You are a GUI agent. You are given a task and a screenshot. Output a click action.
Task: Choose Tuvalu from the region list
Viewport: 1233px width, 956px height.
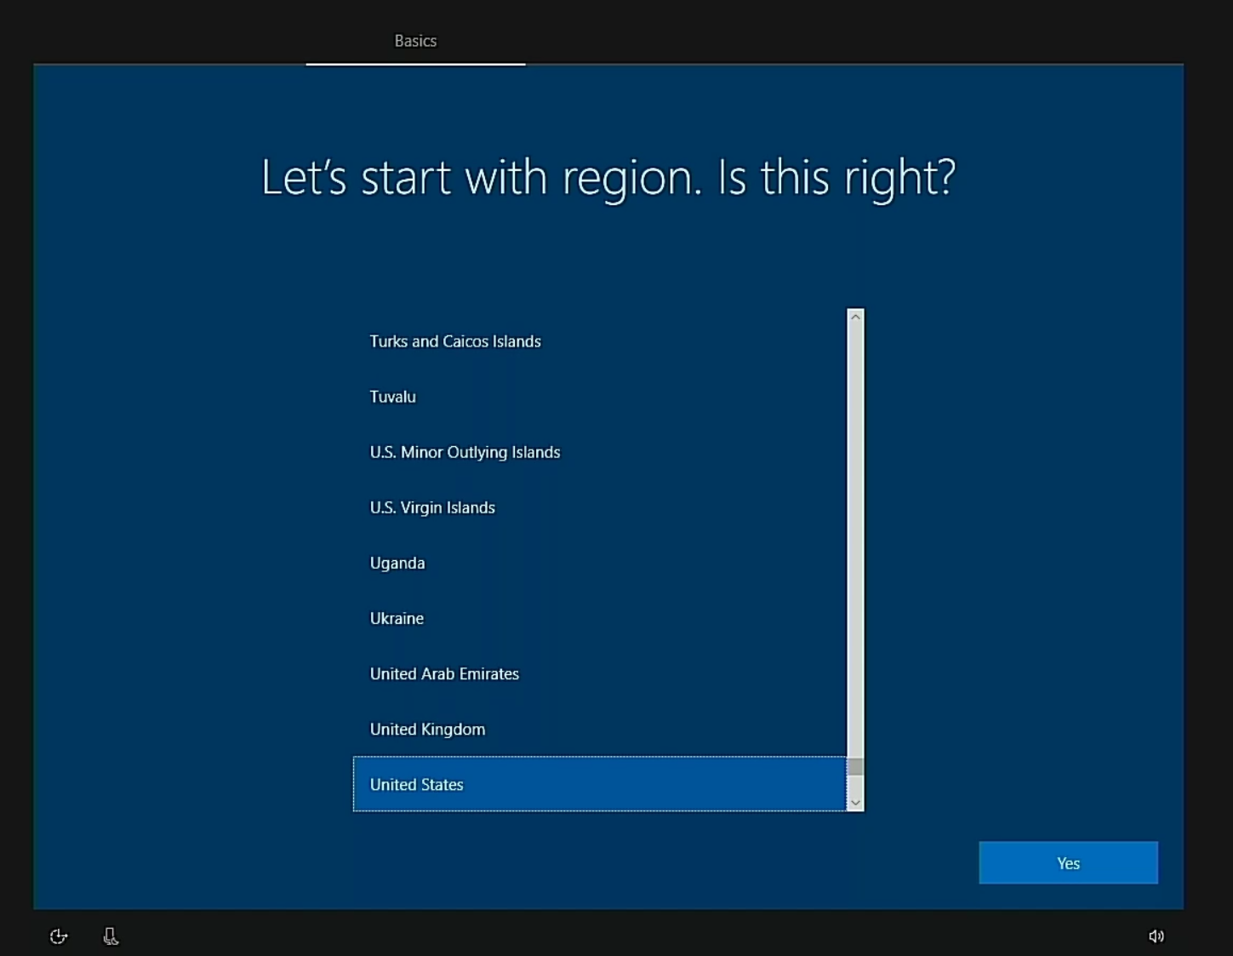(x=393, y=397)
